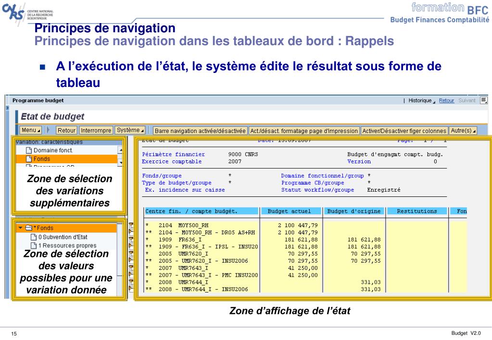Image resolution: width=492 pixels, height=340 pixels.
Task: Click the Interrompre button
Action: 96,130
